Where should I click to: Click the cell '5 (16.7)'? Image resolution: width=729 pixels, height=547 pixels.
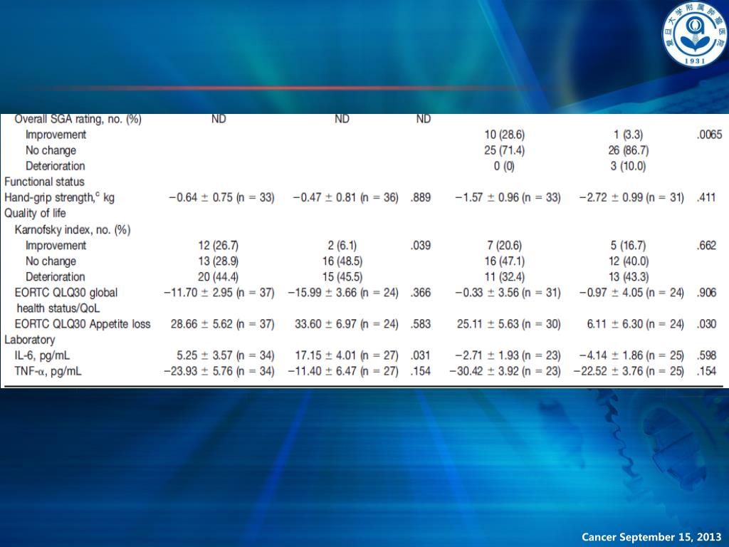[x=629, y=245]
